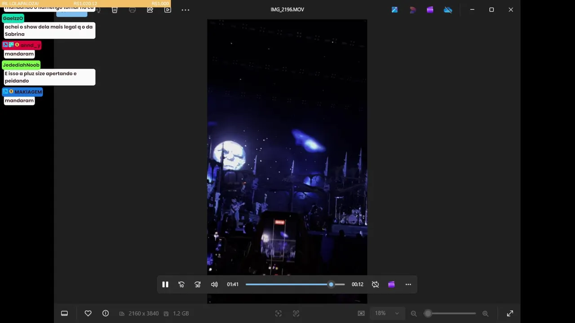Toggle repeat/loop playback off icon

point(376,284)
